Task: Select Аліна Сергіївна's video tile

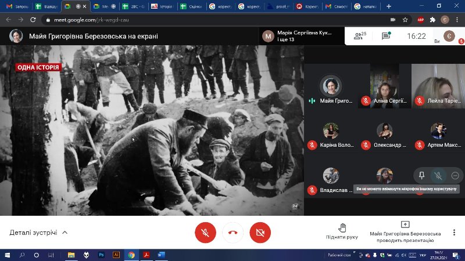Action: coord(384,85)
